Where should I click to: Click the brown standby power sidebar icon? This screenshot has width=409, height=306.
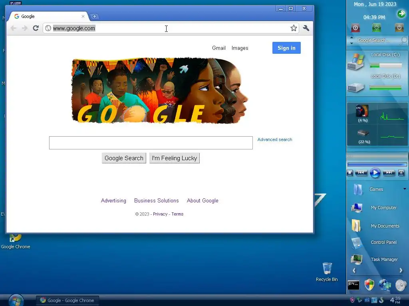tap(399, 27)
